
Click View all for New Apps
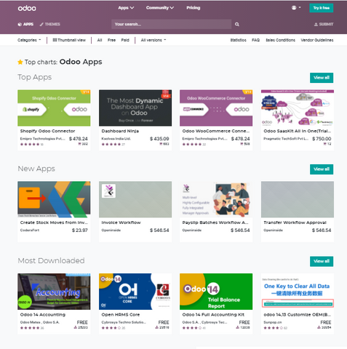(322, 169)
